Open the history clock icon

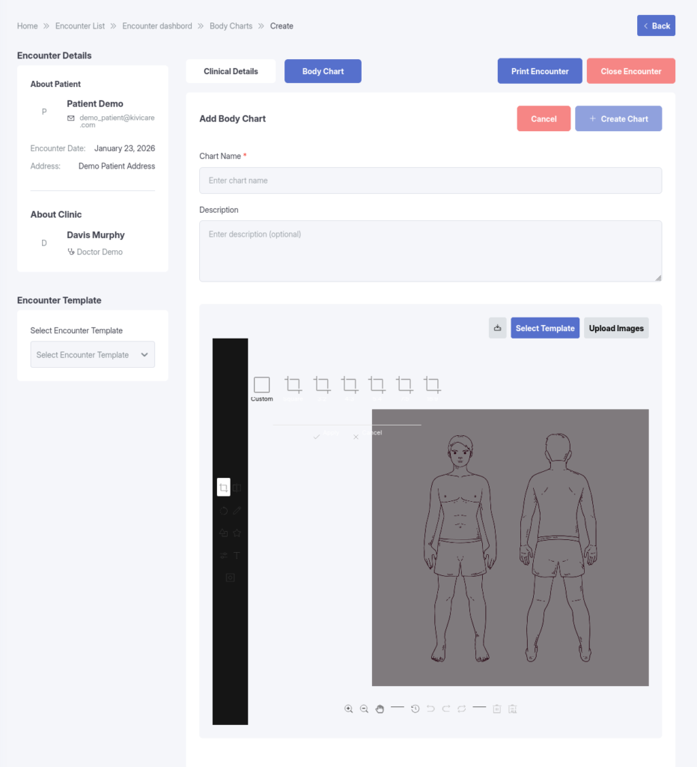click(416, 709)
